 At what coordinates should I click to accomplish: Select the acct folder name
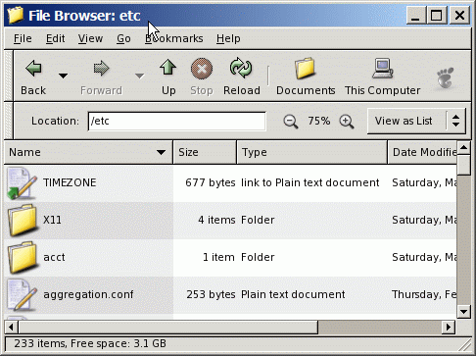pos(54,257)
